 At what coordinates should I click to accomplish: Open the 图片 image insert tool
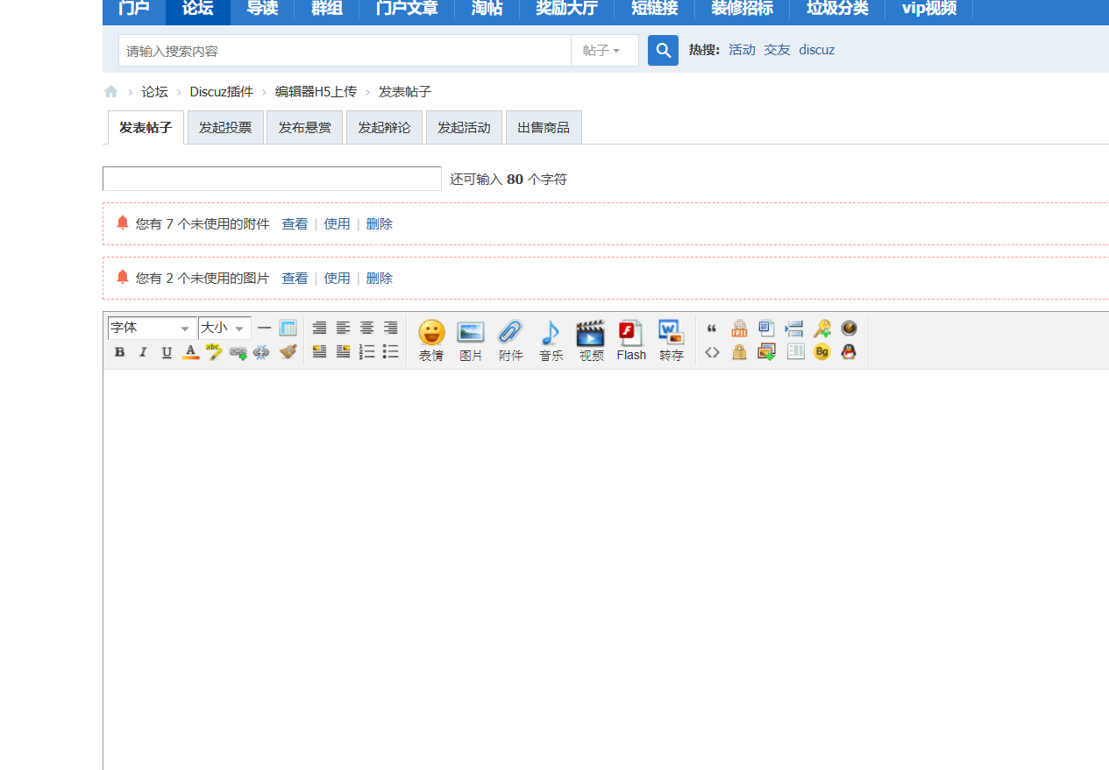click(471, 340)
